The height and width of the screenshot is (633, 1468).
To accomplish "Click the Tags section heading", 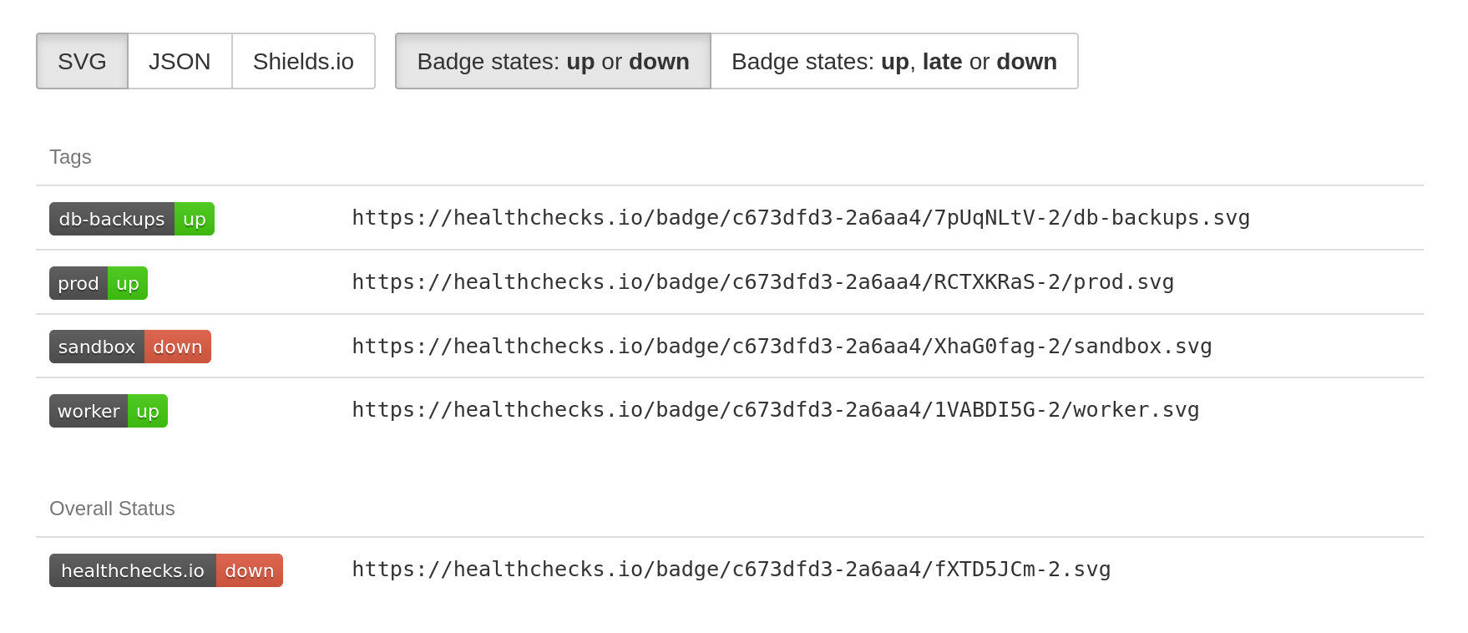I will 70,157.
